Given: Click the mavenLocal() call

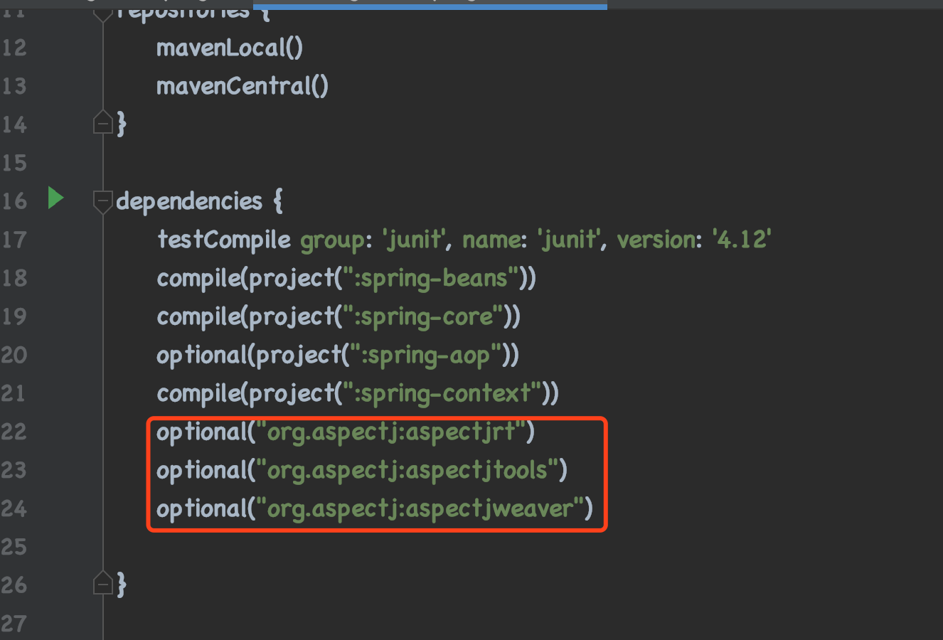Looking at the screenshot, I should point(230,48).
